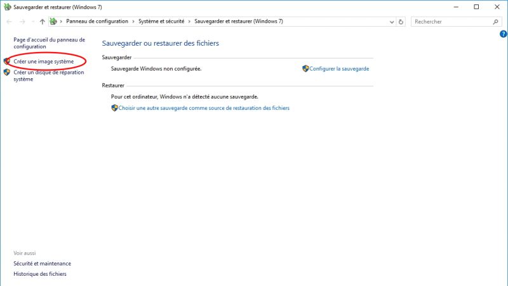Image resolution: width=508 pixels, height=286 pixels.
Task: Open 'Créer un disque de réparation système'
Action: (49, 76)
